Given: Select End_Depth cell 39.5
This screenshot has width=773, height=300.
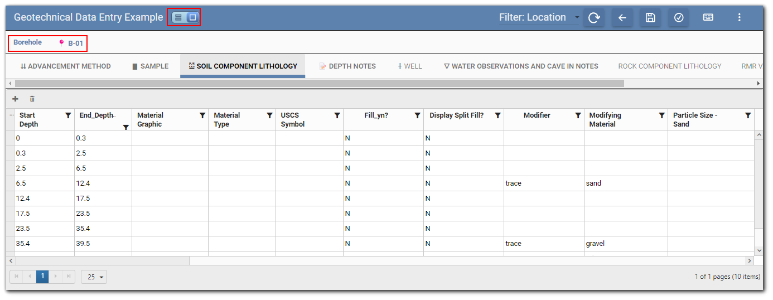Looking at the screenshot, I should tap(103, 244).
